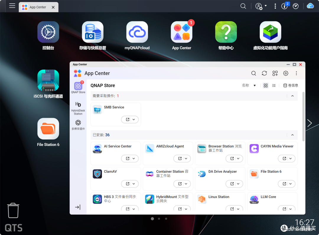This screenshot has height=235, width=319.
Task: Select the second desktop page dot
Action: click(159, 219)
